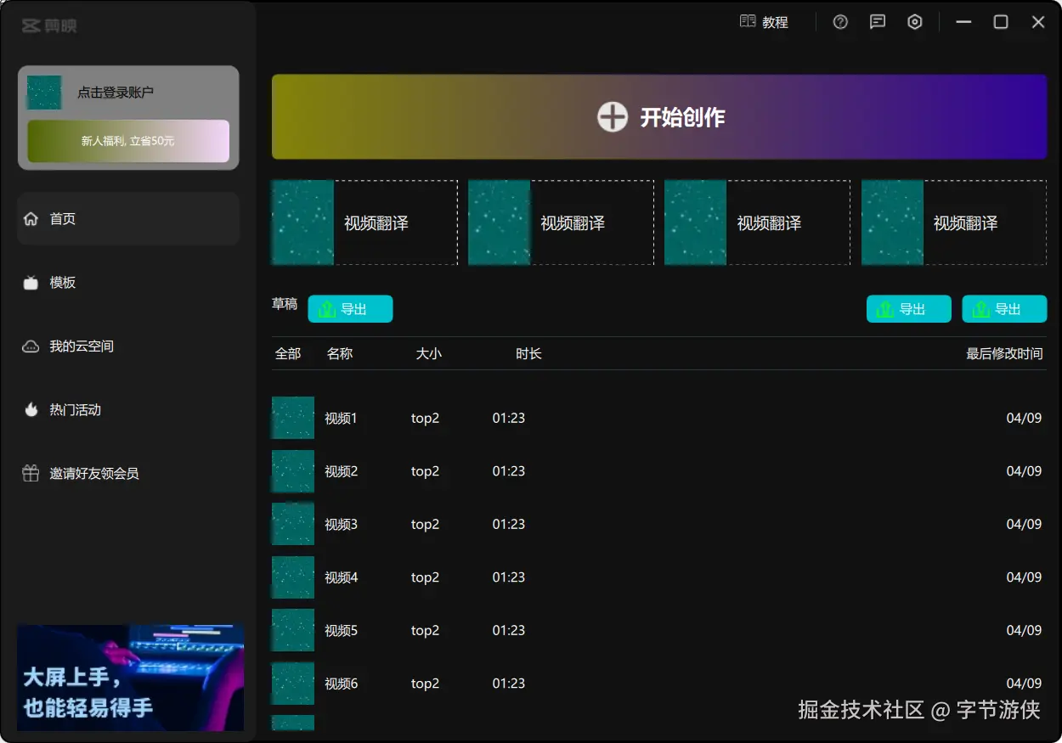Click the help question mark icon
This screenshot has width=1062, height=743.
click(x=840, y=22)
